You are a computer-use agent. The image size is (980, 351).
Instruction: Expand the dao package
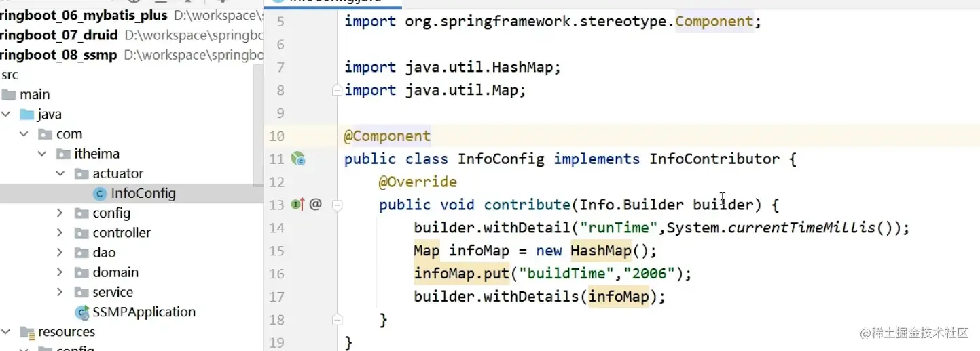(x=60, y=252)
